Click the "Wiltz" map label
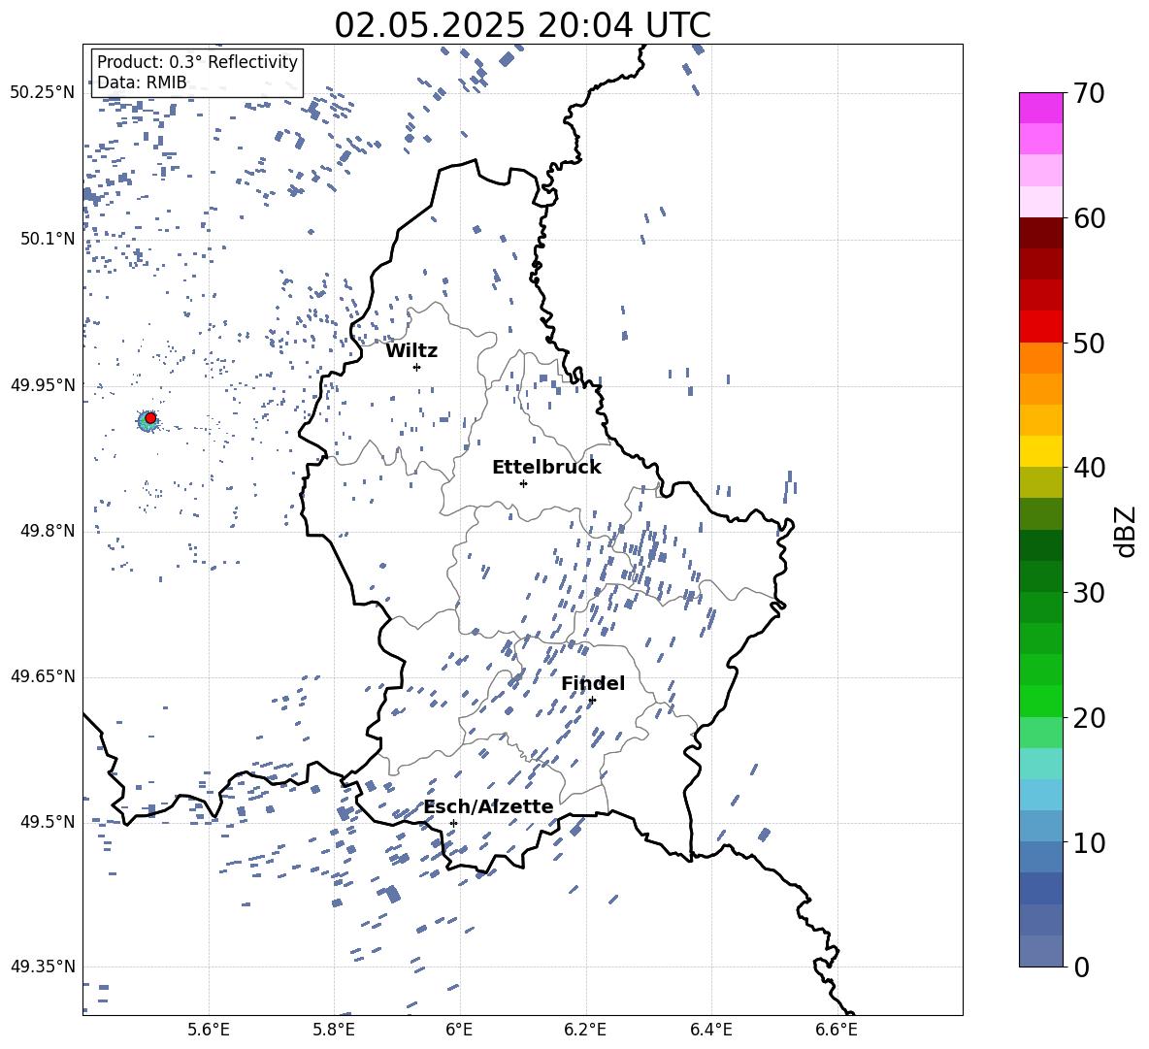Screen dimensions: 1149x1049 click(x=411, y=351)
